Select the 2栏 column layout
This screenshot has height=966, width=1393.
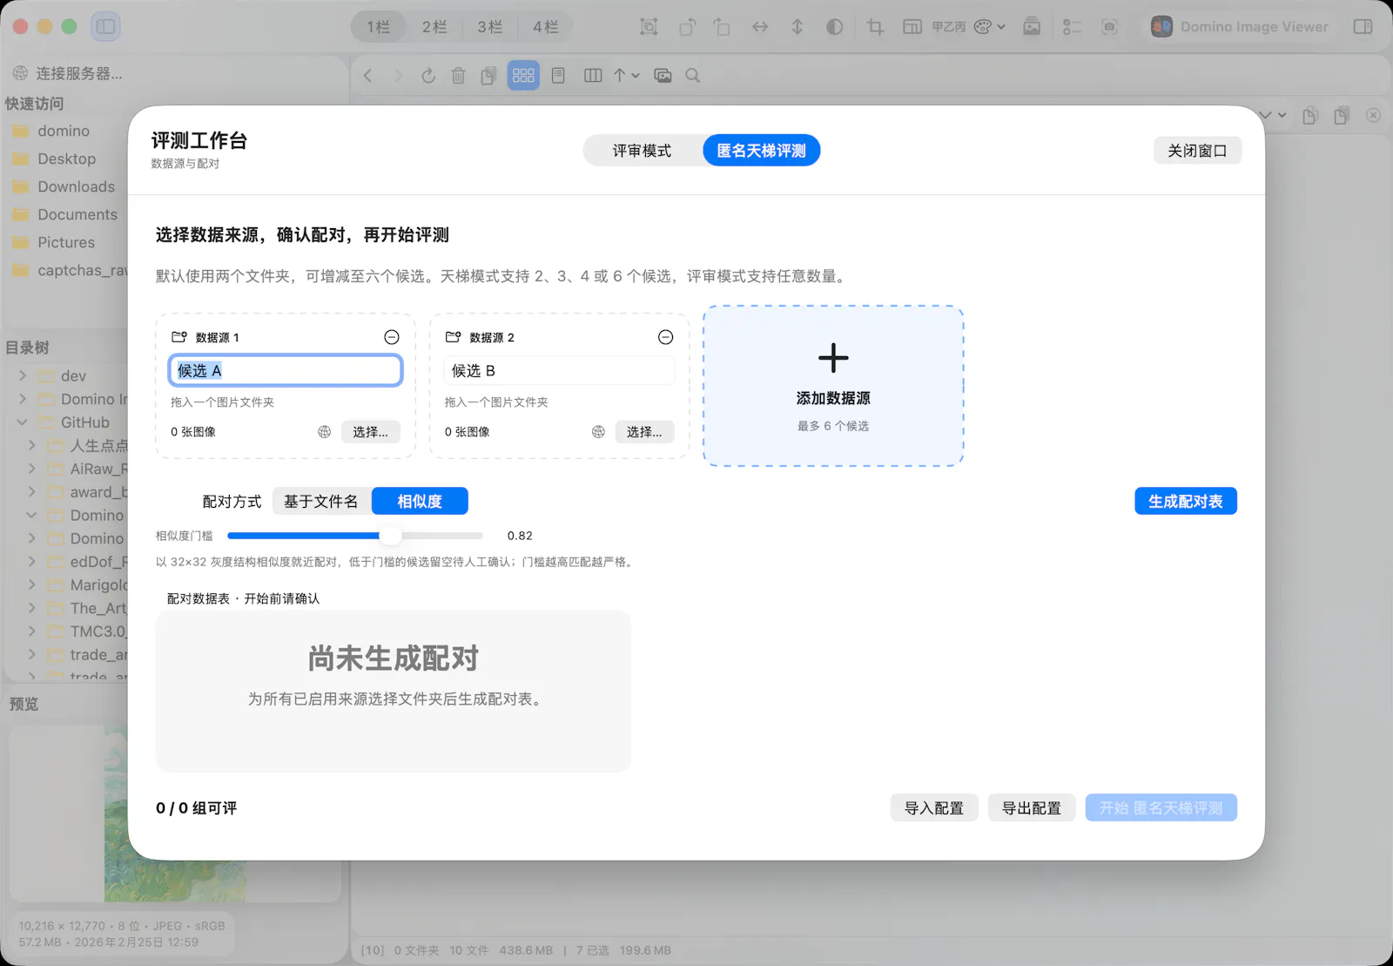point(434,27)
